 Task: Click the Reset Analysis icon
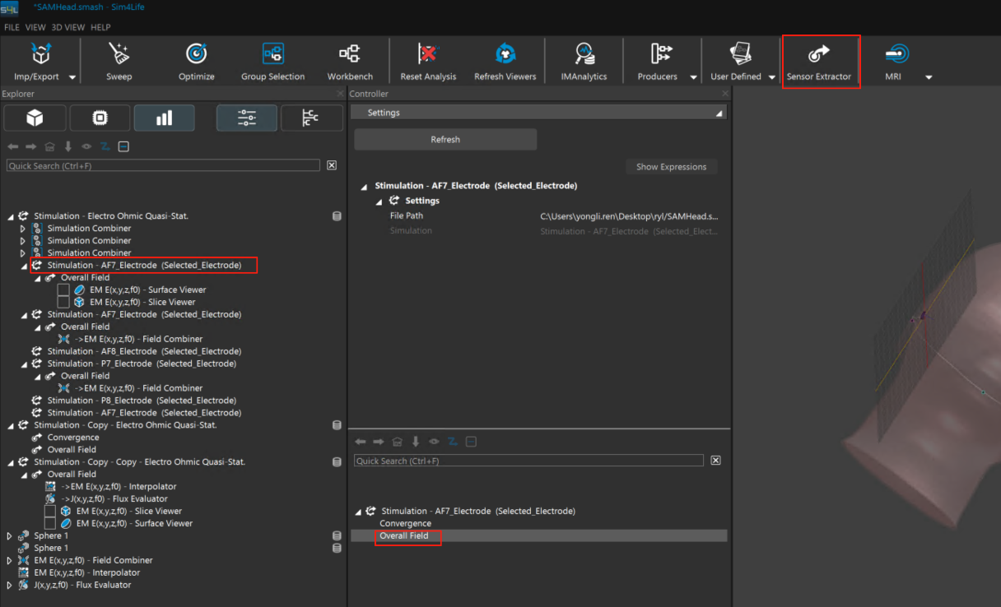[x=427, y=55]
